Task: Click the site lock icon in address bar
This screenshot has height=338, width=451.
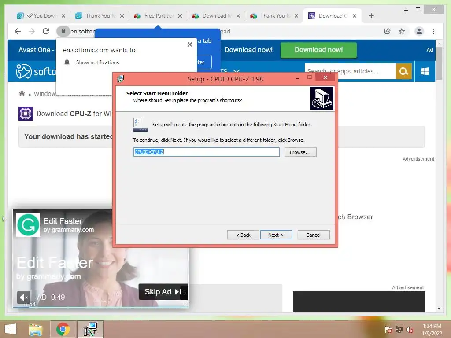Action: click(x=63, y=31)
